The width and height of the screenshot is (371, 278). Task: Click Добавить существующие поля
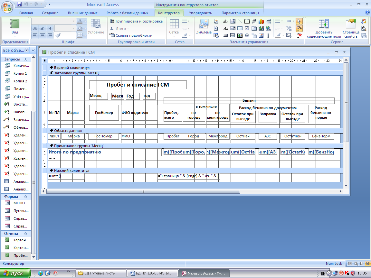click(324, 29)
